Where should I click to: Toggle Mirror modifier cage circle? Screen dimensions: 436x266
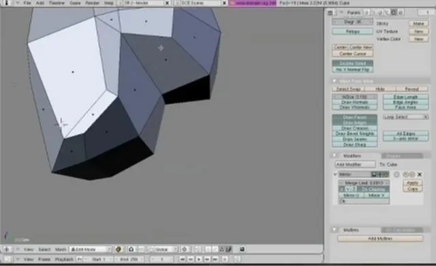[396, 174]
